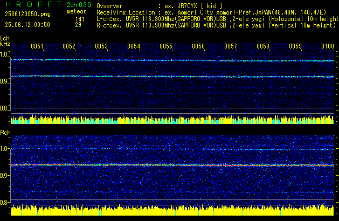The image size is (339, 221).
Task: Click the meteor count 141
Action: 80,19
